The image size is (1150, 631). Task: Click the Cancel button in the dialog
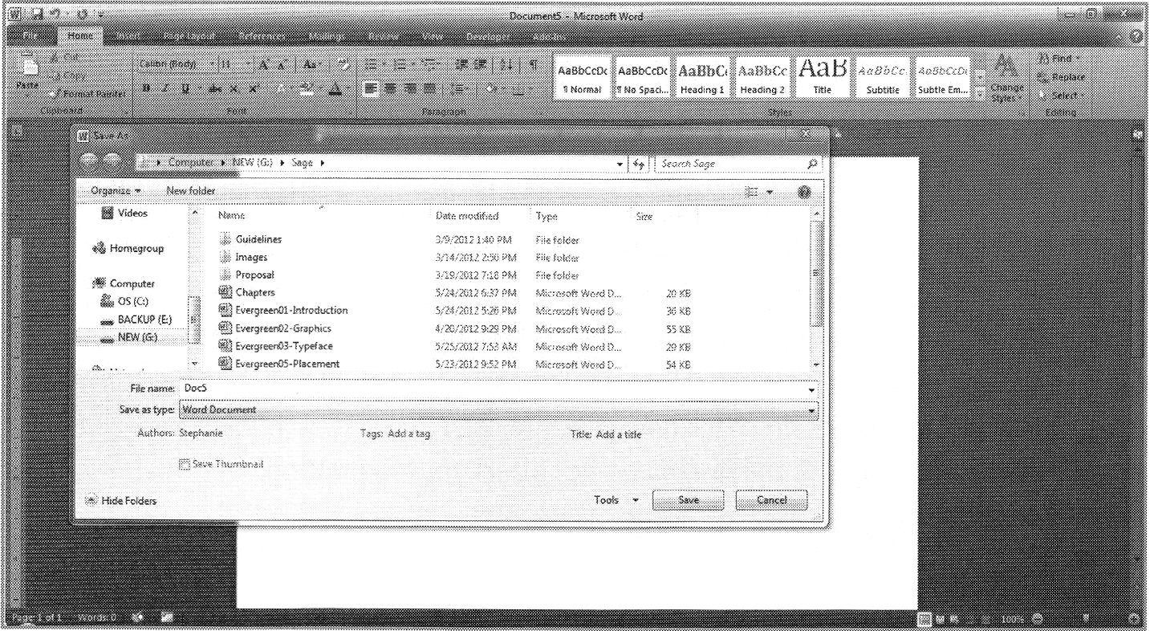[x=771, y=500]
